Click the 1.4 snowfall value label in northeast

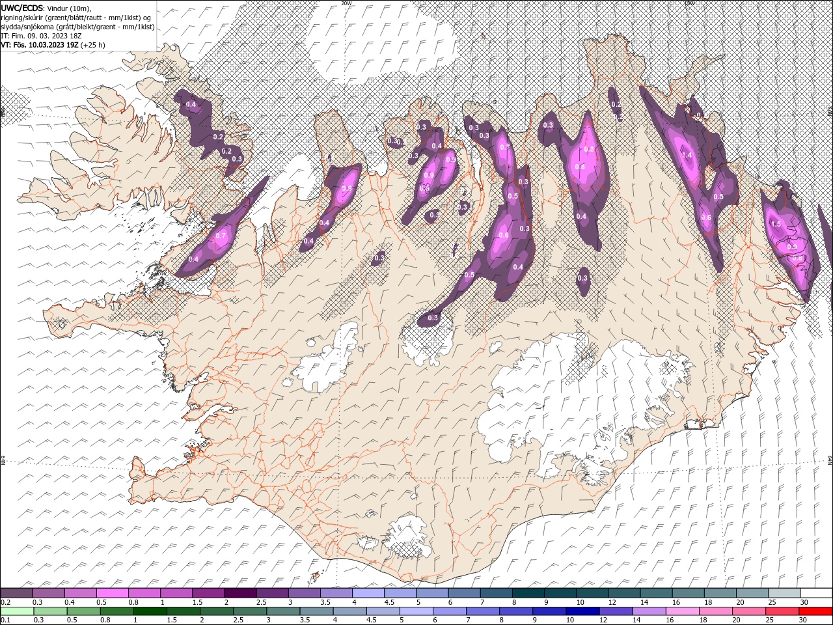tap(687, 156)
